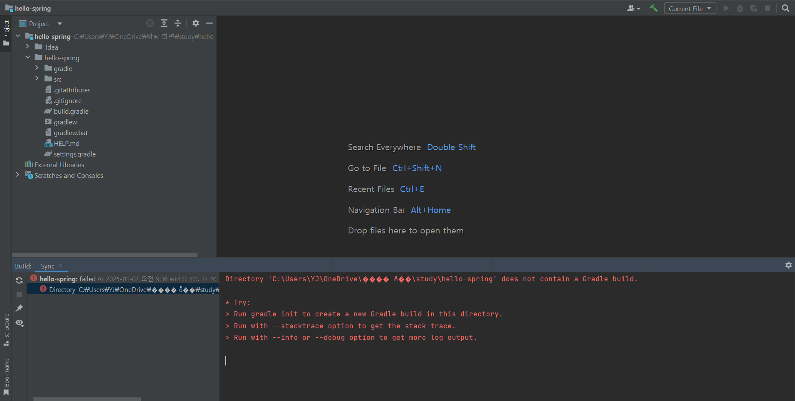Viewport: 795px width, 401px height.
Task: Select the Directory error child node
Action: click(123, 289)
